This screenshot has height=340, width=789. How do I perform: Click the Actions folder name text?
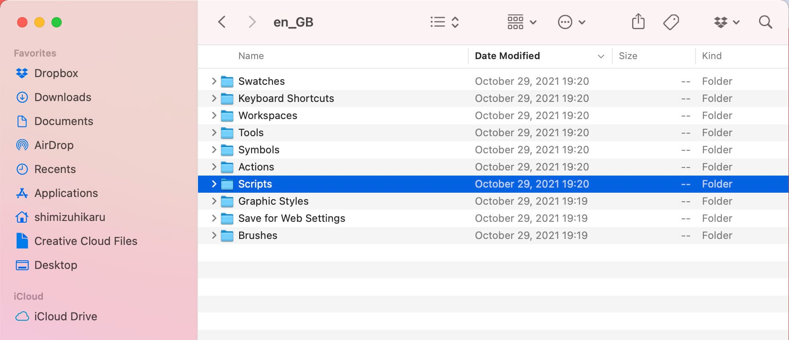click(x=256, y=167)
